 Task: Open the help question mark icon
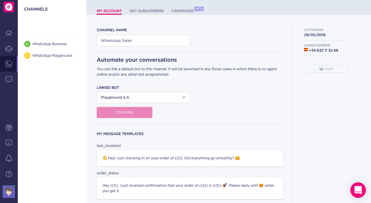click(x=9, y=174)
